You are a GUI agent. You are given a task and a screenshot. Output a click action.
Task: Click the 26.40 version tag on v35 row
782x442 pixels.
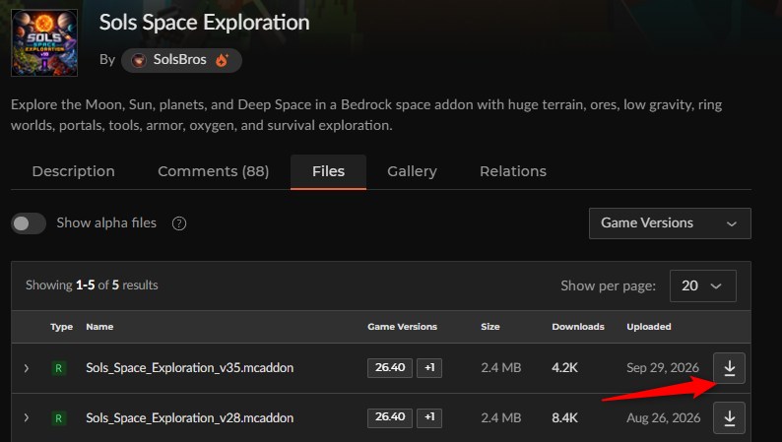390,368
